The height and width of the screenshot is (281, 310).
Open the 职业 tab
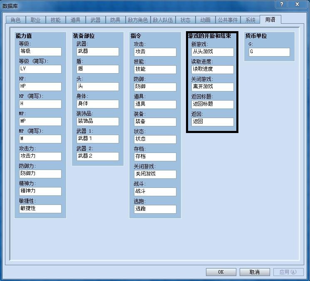[x=36, y=20]
